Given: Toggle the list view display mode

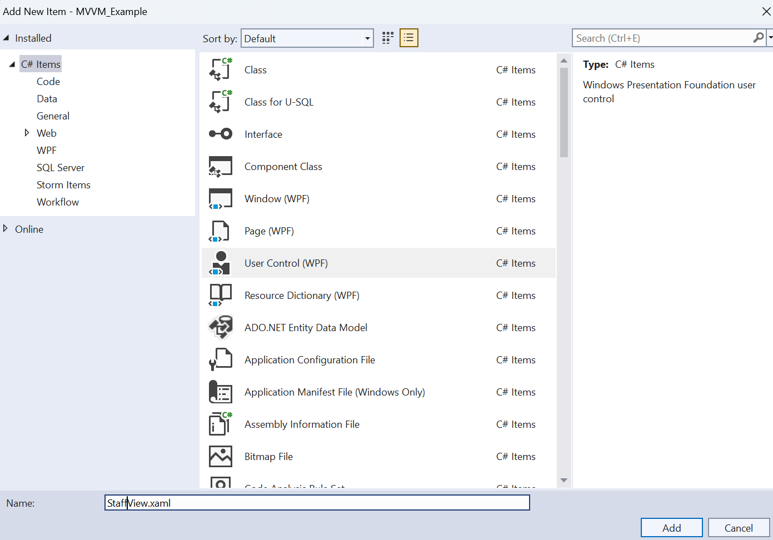Looking at the screenshot, I should pyautogui.click(x=408, y=38).
